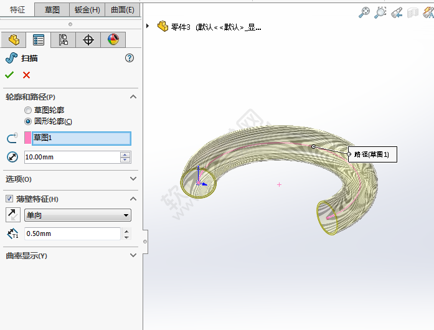Toggle the 薄壁特征(H) checkbox
Screen dimensions: 434x330
9,199
